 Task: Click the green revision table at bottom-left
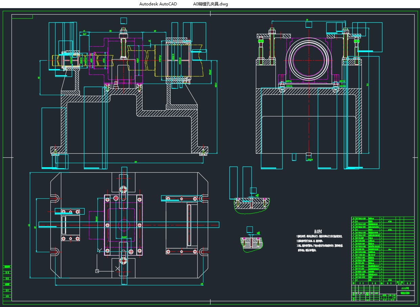[7, 283]
